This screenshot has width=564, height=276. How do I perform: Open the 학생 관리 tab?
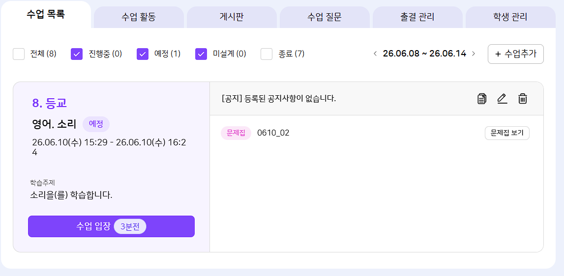pyautogui.click(x=510, y=17)
